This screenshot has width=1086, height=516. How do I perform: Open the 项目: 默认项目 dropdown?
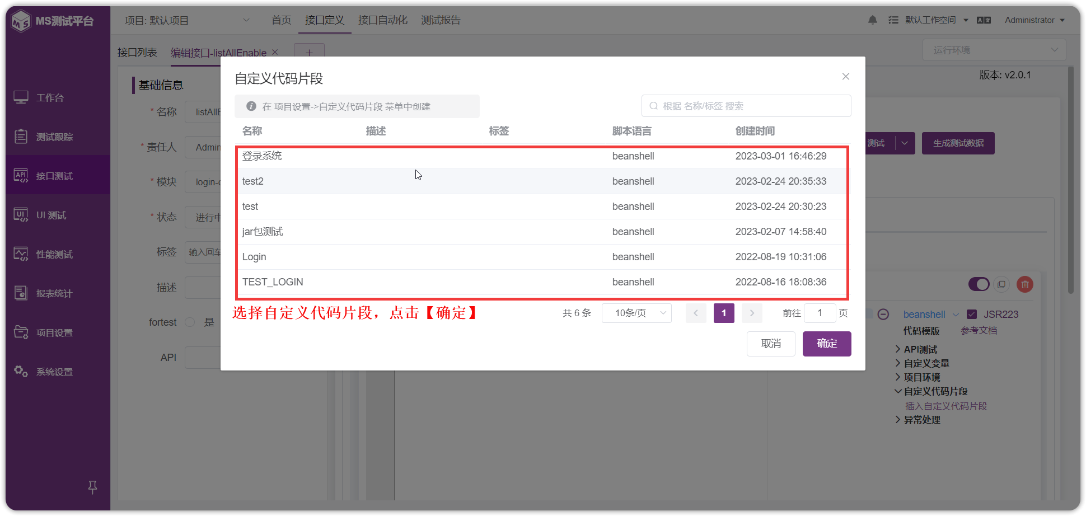pos(188,20)
